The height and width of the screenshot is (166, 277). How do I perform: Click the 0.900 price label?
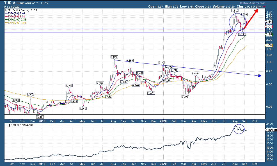162,63
